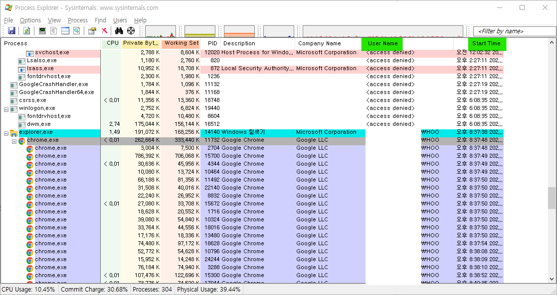Click the Refresh Now toolbar icon
This screenshot has height=295, width=557.
[26, 31]
